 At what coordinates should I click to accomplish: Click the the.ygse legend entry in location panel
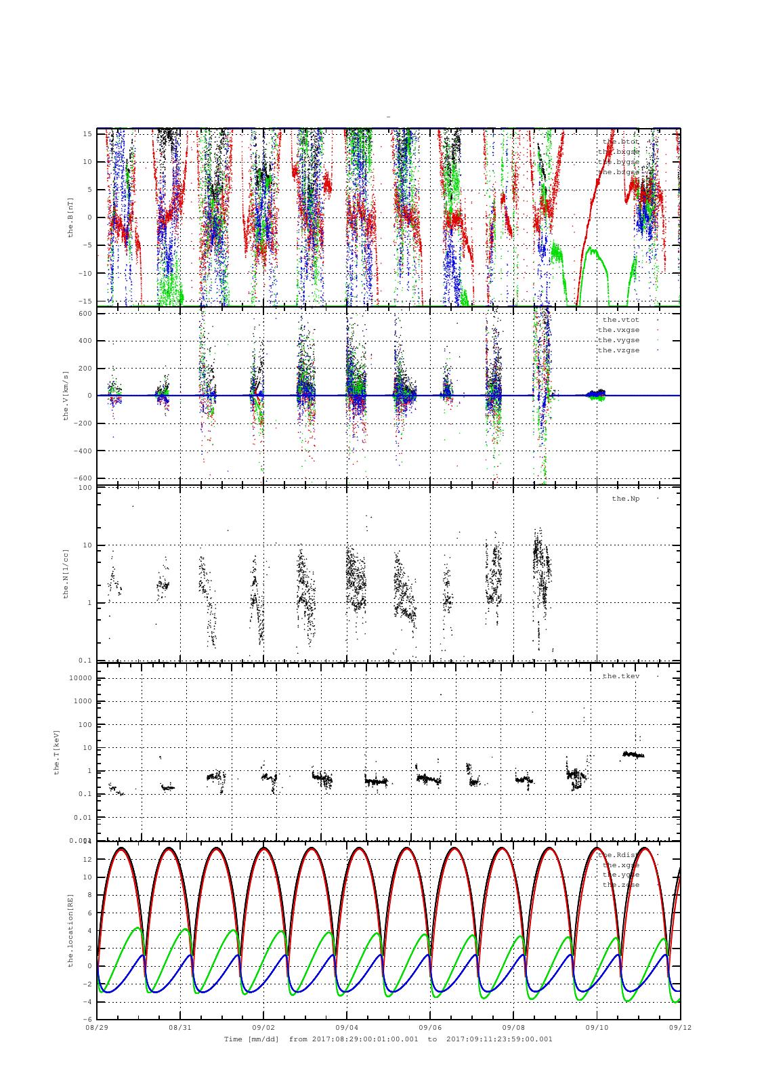[620, 875]
